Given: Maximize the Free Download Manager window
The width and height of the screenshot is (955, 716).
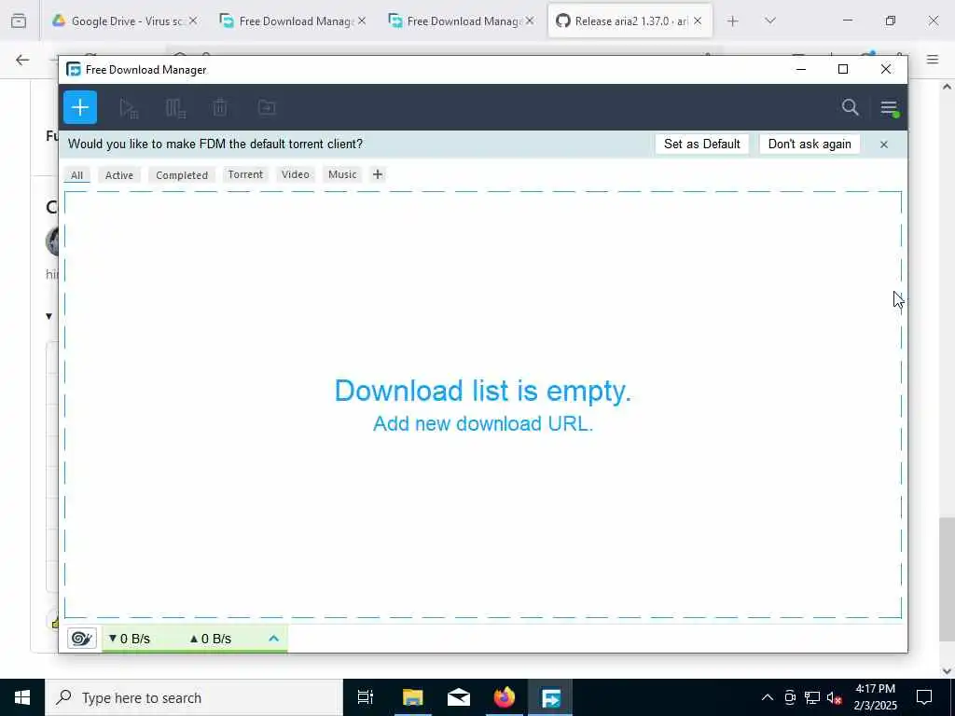Looking at the screenshot, I should click(843, 69).
